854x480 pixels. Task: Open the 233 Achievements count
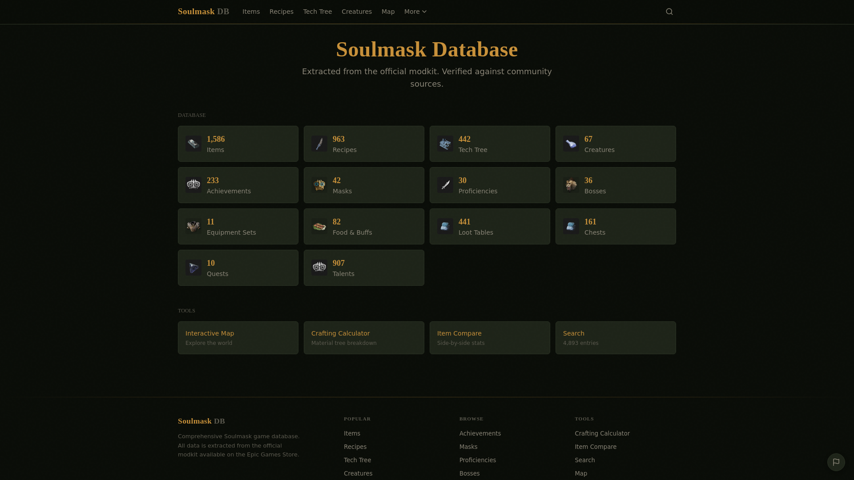coord(213,180)
